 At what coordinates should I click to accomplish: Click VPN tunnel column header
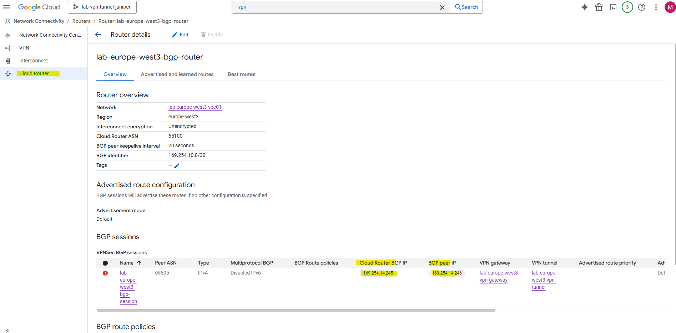click(544, 263)
